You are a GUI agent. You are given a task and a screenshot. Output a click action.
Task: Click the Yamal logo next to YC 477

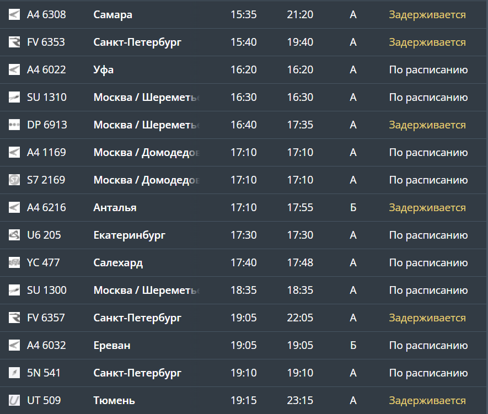click(14, 263)
